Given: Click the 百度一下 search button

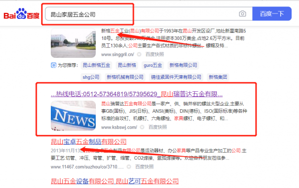Looking at the screenshot, I should coord(272,14).
